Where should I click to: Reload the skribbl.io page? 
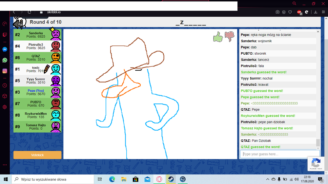coord(30,12)
